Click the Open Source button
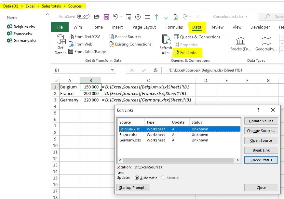 click(x=261, y=140)
